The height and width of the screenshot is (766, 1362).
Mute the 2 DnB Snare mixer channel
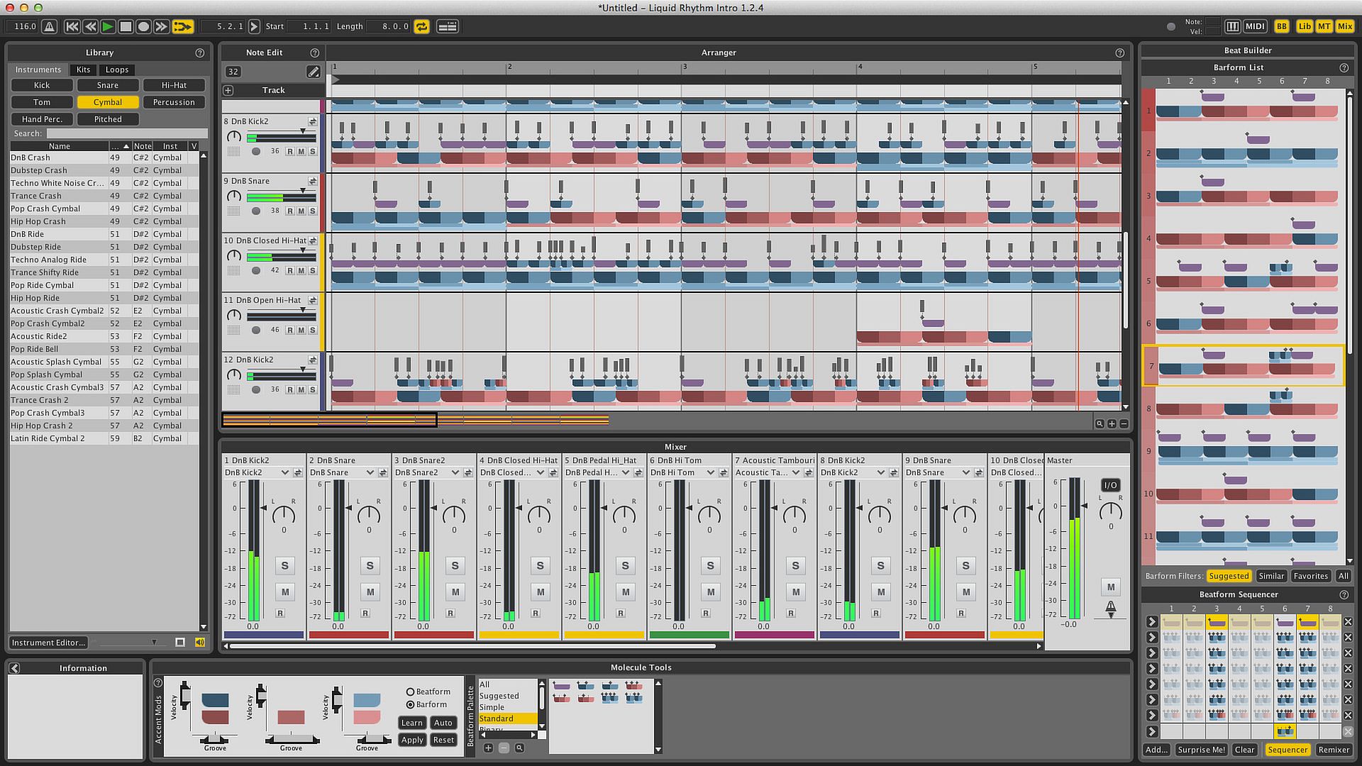point(370,592)
